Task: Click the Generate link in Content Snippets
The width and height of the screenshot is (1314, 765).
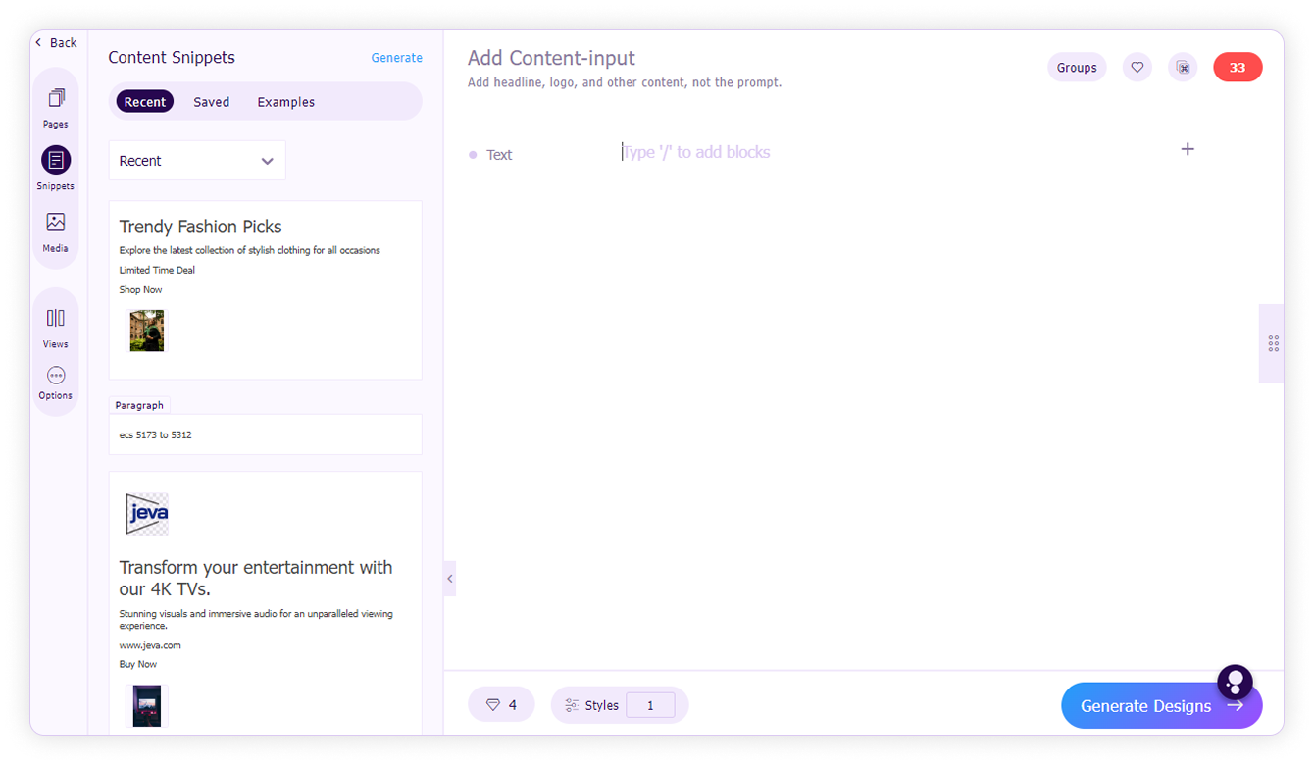Action: [397, 58]
